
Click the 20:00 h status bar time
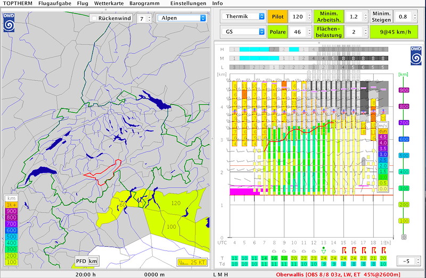coord(86,274)
